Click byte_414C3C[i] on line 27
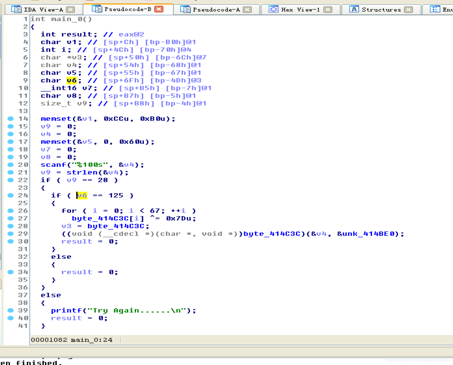Image resolution: width=453 pixels, height=365 pixels. point(108,219)
